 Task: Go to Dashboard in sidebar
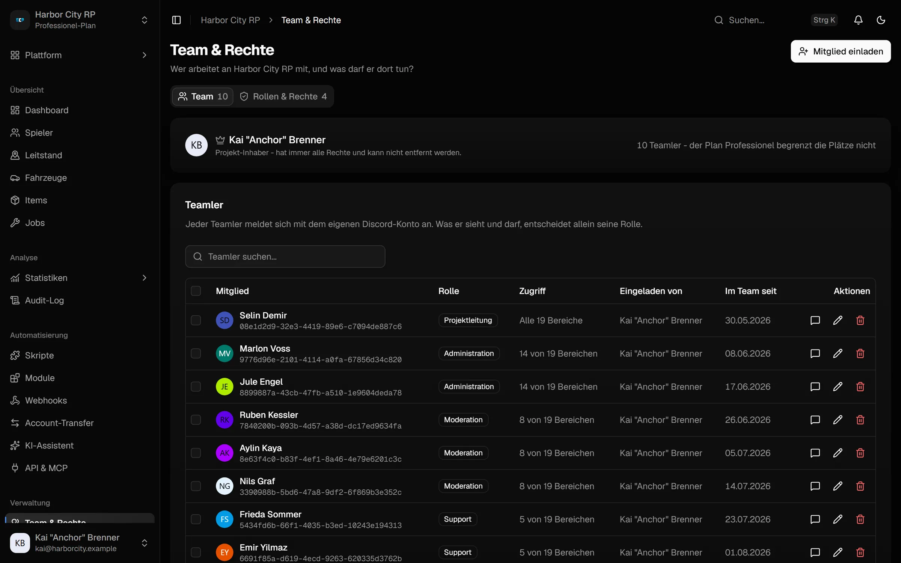tap(80, 110)
